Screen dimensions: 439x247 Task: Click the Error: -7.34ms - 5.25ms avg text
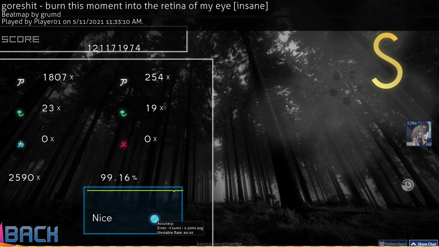tap(180, 228)
